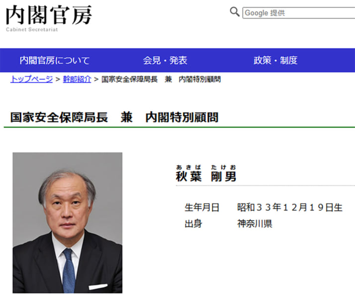The image size is (355, 301).
Task: Click the birth date 昭和33年12月19日生
Action: click(x=290, y=208)
